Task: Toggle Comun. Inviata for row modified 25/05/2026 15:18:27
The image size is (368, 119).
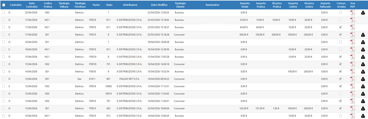Action: click(x=340, y=27)
